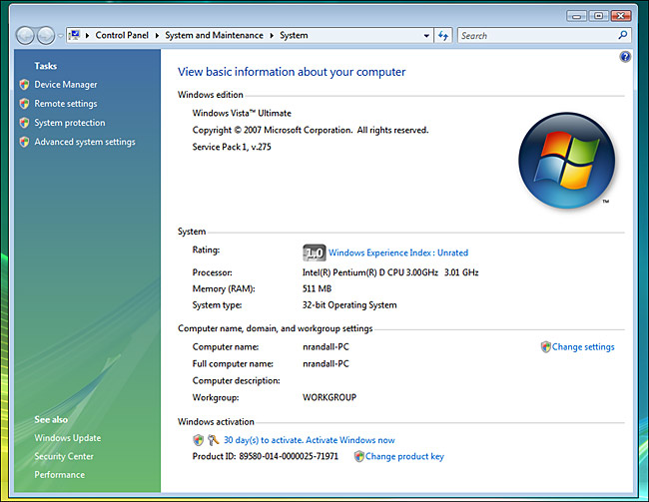This screenshot has height=502, width=649.
Task: Click the shield icon beside Change product key
Action: (x=359, y=456)
